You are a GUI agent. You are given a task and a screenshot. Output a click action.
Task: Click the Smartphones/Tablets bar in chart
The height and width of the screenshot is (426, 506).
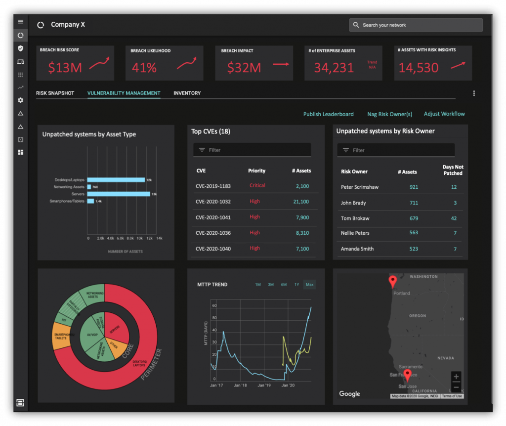[x=91, y=201]
